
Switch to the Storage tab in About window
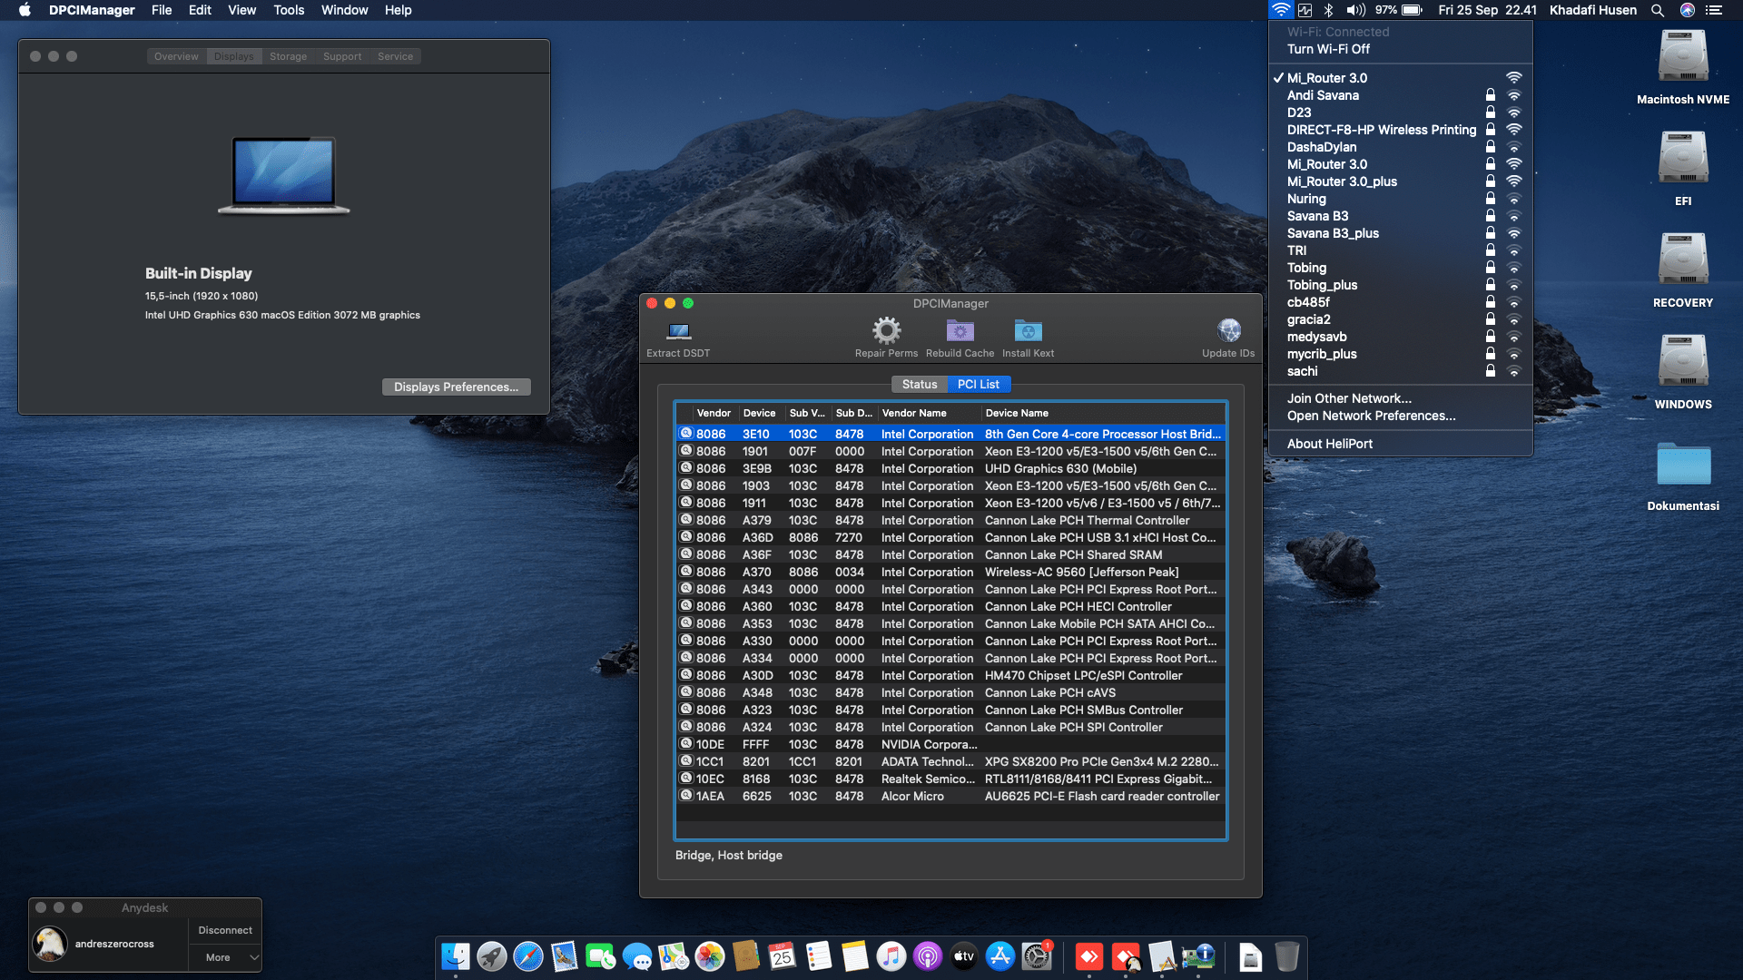pyautogui.click(x=288, y=56)
